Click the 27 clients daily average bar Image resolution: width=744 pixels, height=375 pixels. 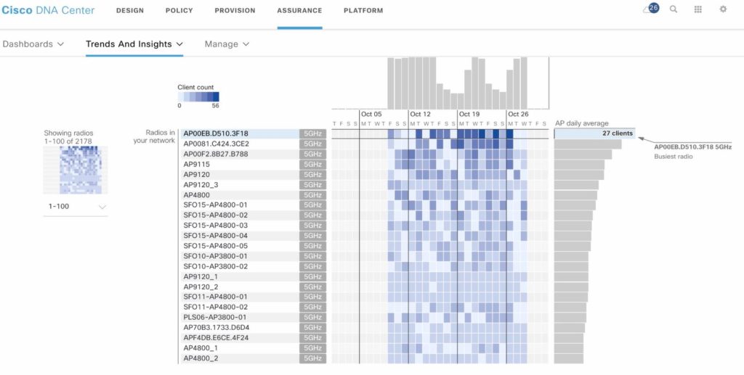pyautogui.click(x=594, y=133)
